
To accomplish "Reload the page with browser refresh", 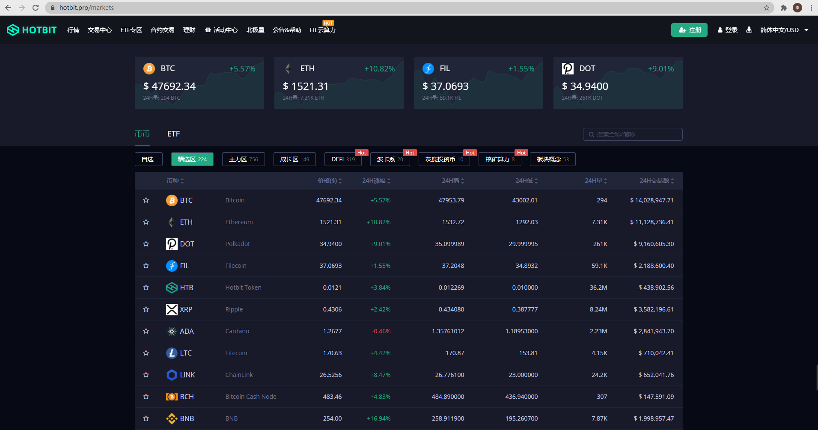I will pos(36,8).
